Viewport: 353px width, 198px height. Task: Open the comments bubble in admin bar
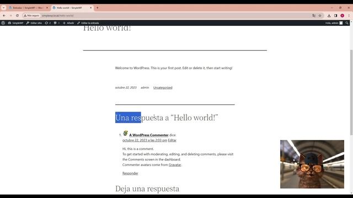tap(56, 23)
